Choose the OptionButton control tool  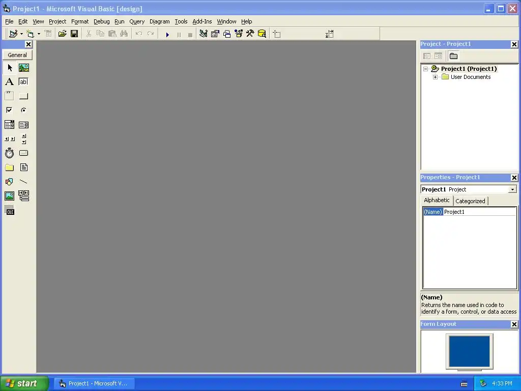pyautogui.click(x=23, y=110)
